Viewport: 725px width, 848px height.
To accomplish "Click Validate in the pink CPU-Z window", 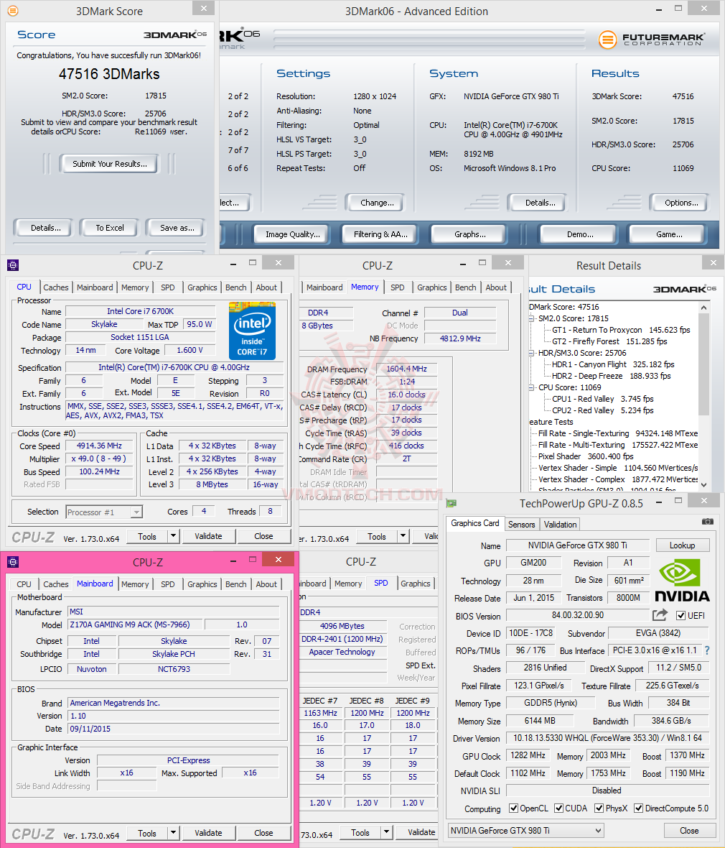I will (208, 833).
